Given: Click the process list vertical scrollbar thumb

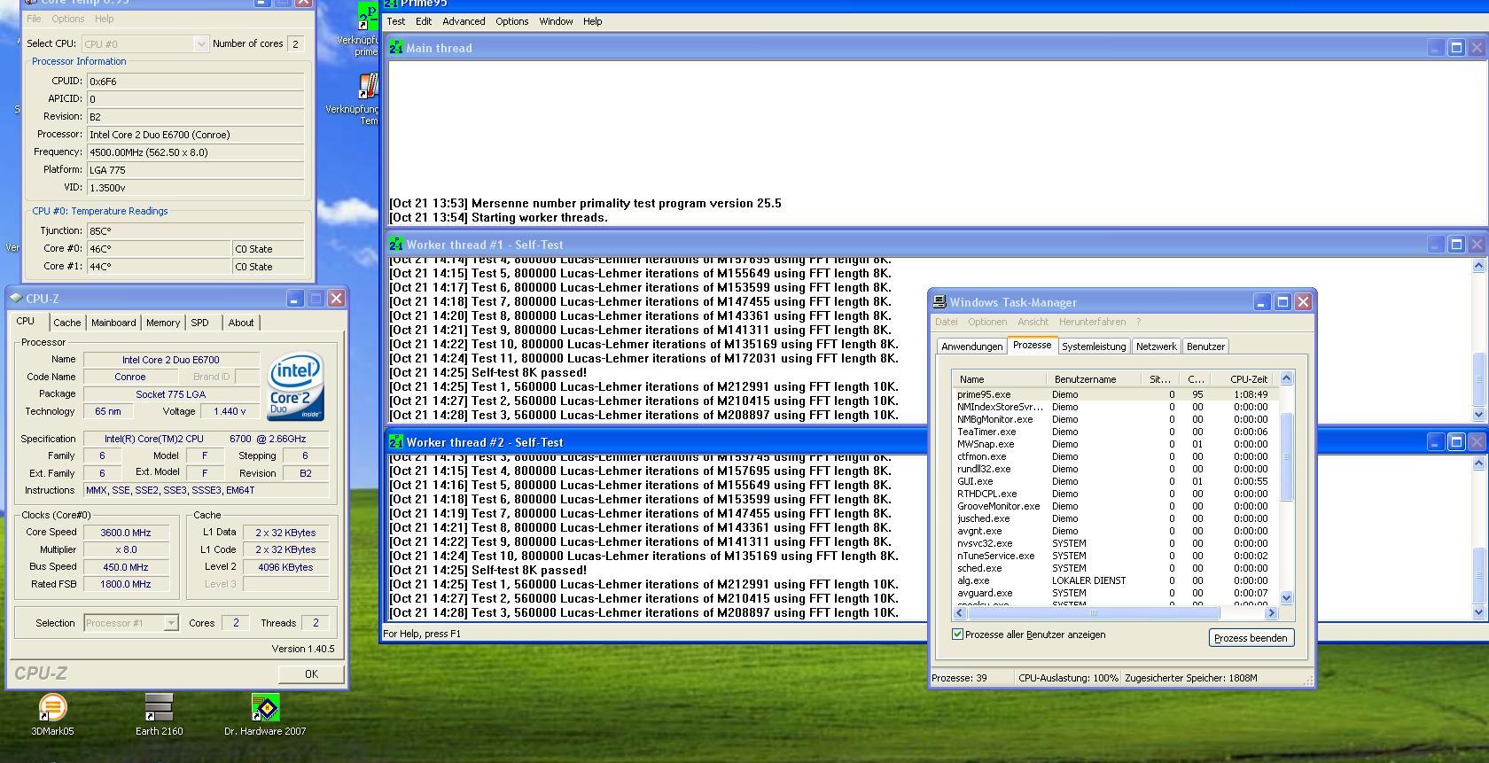Looking at the screenshot, I should 1287,456.
